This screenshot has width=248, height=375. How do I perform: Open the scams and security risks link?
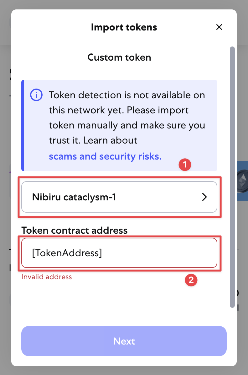click(x=105, y=156)
